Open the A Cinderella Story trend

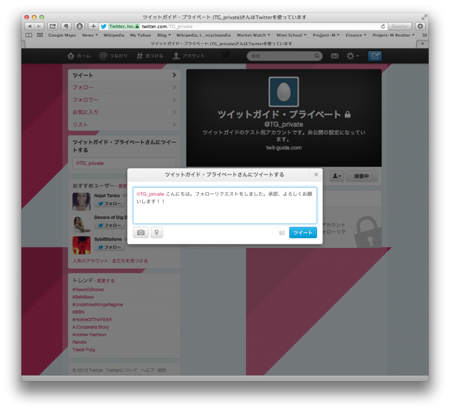pos(91,327)
